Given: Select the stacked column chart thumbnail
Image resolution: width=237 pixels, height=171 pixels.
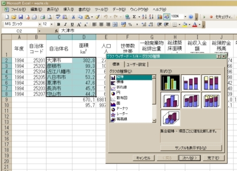Looking at the screenshot, I should 191,83.
